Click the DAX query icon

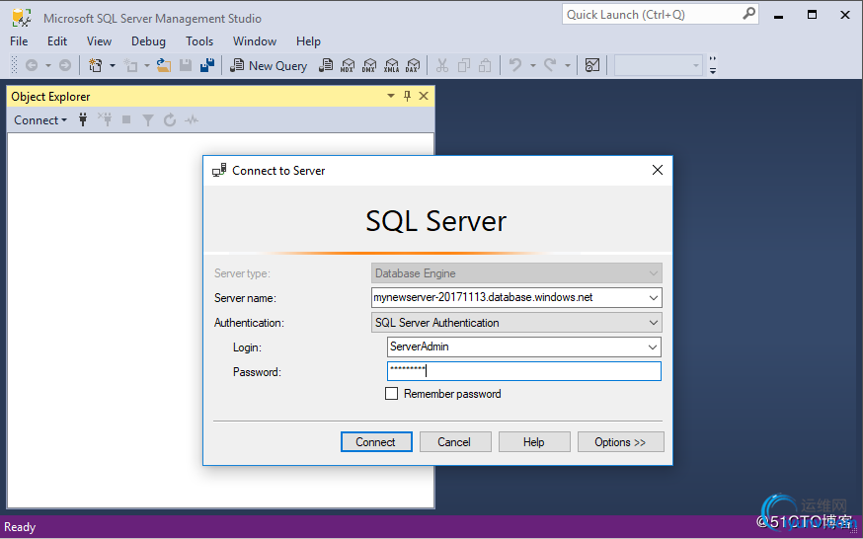pos(413,65)
